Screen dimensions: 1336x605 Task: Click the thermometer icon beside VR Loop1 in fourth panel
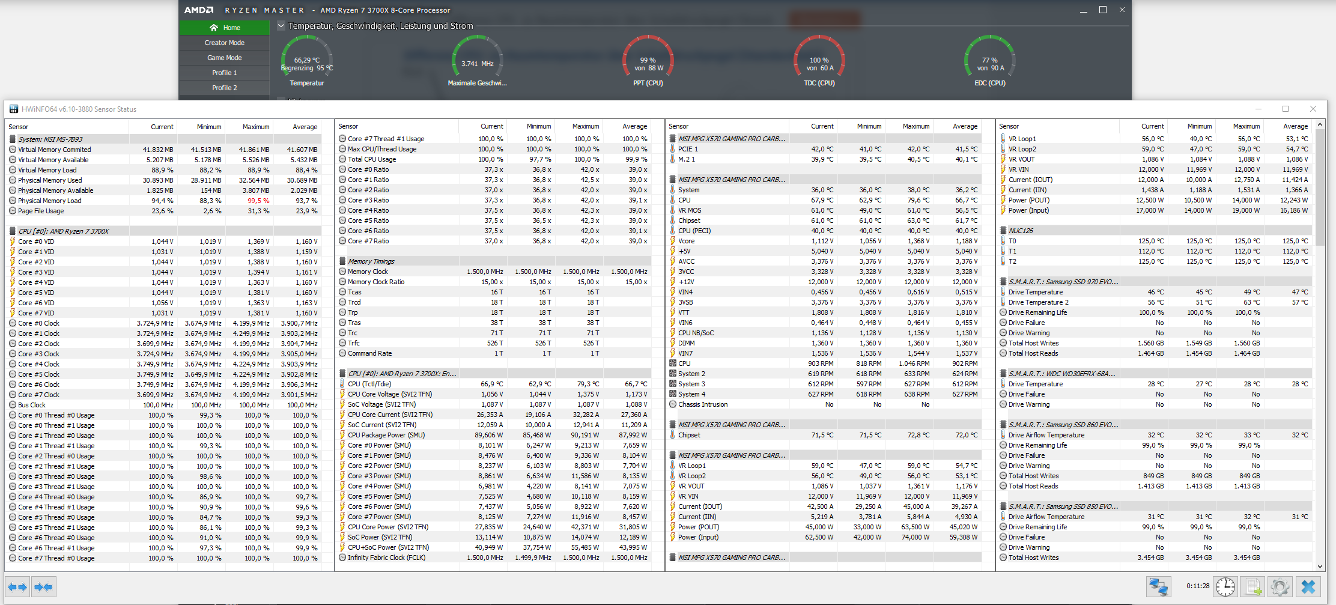[x=1003, y=139]
